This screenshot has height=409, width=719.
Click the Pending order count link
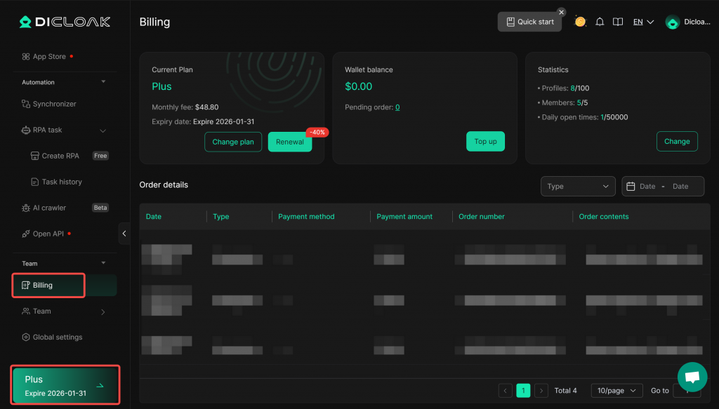pyautogui.click(x=397, y=107)
